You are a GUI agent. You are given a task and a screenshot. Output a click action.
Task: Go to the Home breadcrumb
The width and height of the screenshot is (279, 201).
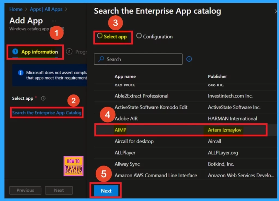pyautogui.click(x=16, y=9)
